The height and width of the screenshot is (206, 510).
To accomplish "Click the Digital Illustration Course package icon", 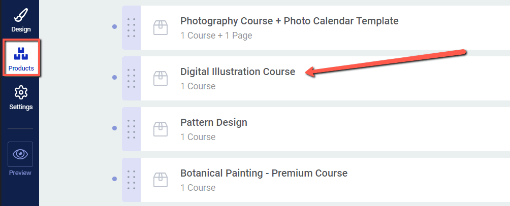I will point(161,79).
